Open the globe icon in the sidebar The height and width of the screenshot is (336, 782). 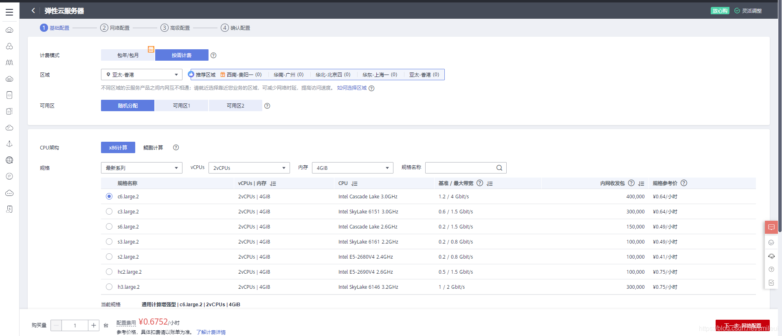pos(9,160)
